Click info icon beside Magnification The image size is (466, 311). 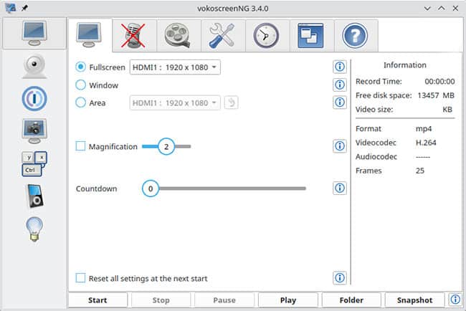tap(341, 146)
